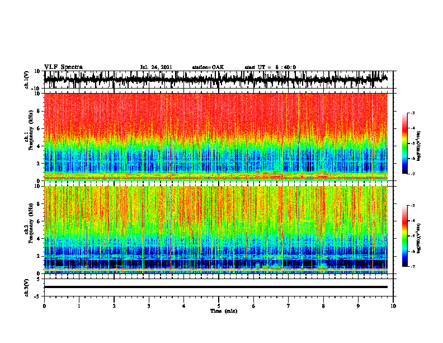Click the "5" tick of ch.3(V) axis
Screen dimensions: 443x343
click(x=39, y=279)
